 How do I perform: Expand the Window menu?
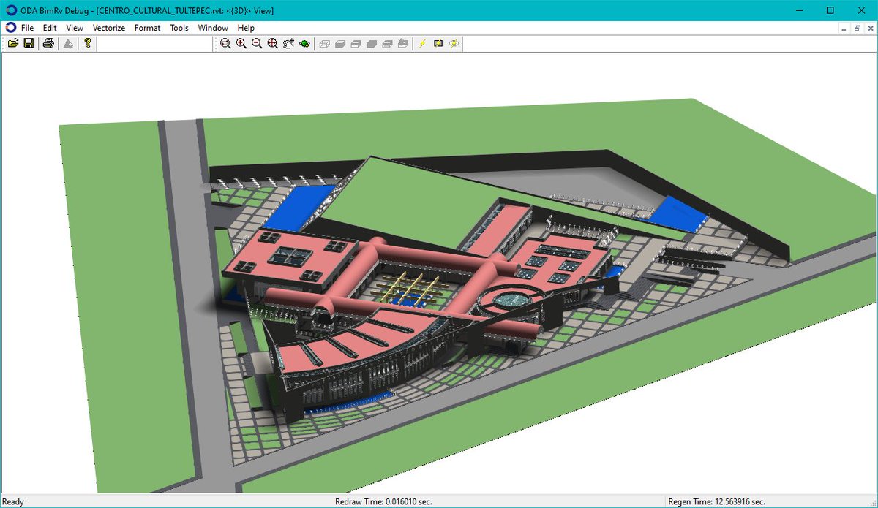coord(212,28)
